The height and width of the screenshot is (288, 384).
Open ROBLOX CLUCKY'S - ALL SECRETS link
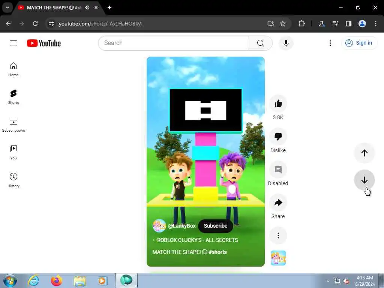pyautogui.click(x=197, y=240)
